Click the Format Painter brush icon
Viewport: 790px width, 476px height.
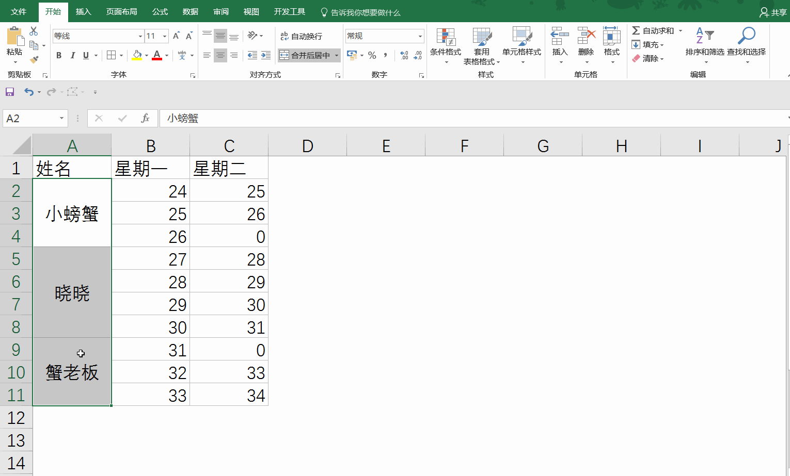(x=34, y=60)
